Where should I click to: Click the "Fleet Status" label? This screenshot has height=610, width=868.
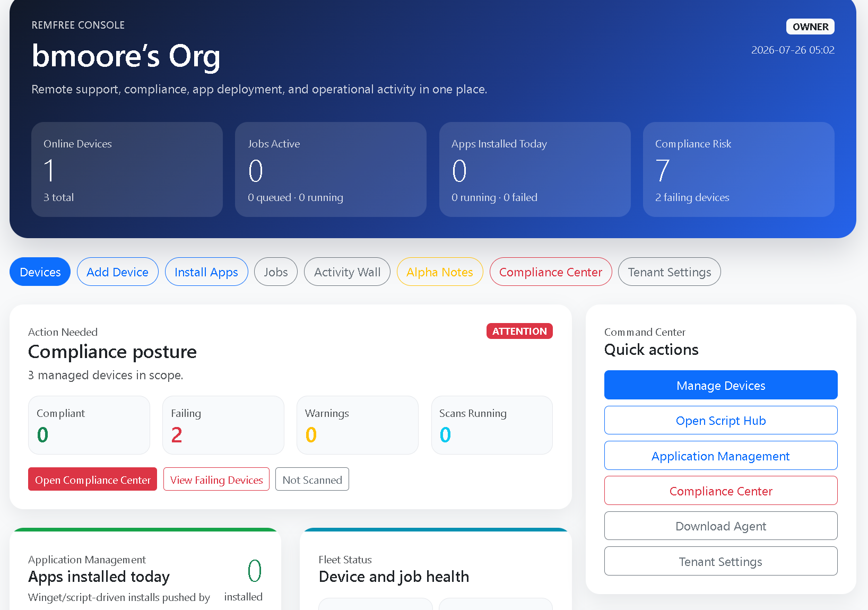345,560
